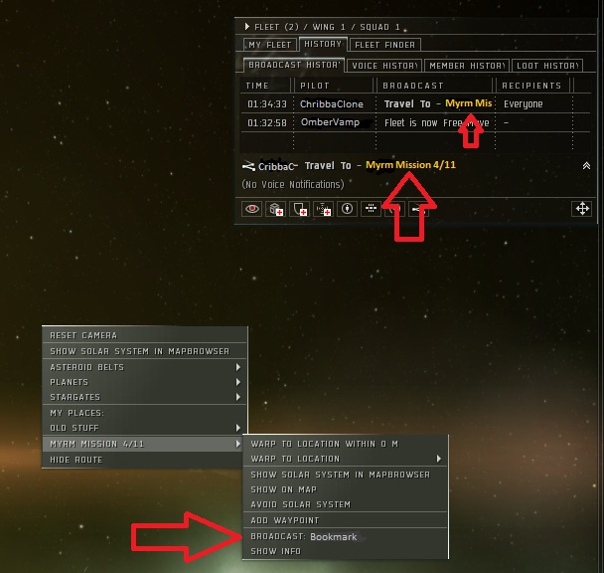Expand the Fleet / Wing 1 / Squad 1 triangle
This screenshot has width=604, height=573.
coord(247,27)
